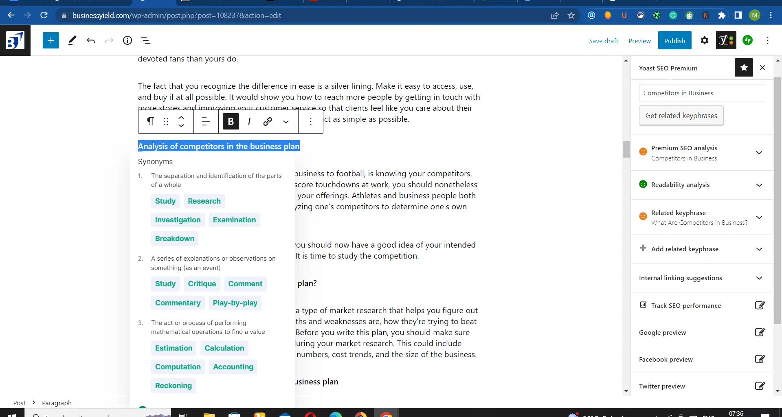
Task: Open the editor settings gear
Action: [x=705, y=40]
